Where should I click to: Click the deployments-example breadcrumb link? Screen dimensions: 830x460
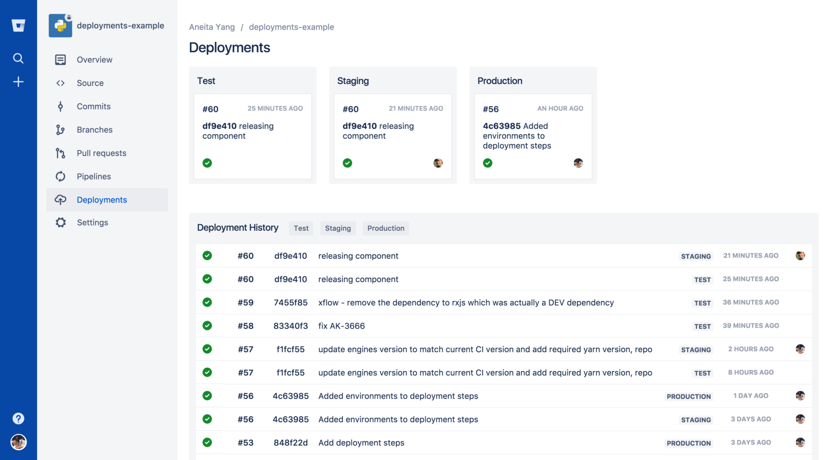(x=291, y=27)
